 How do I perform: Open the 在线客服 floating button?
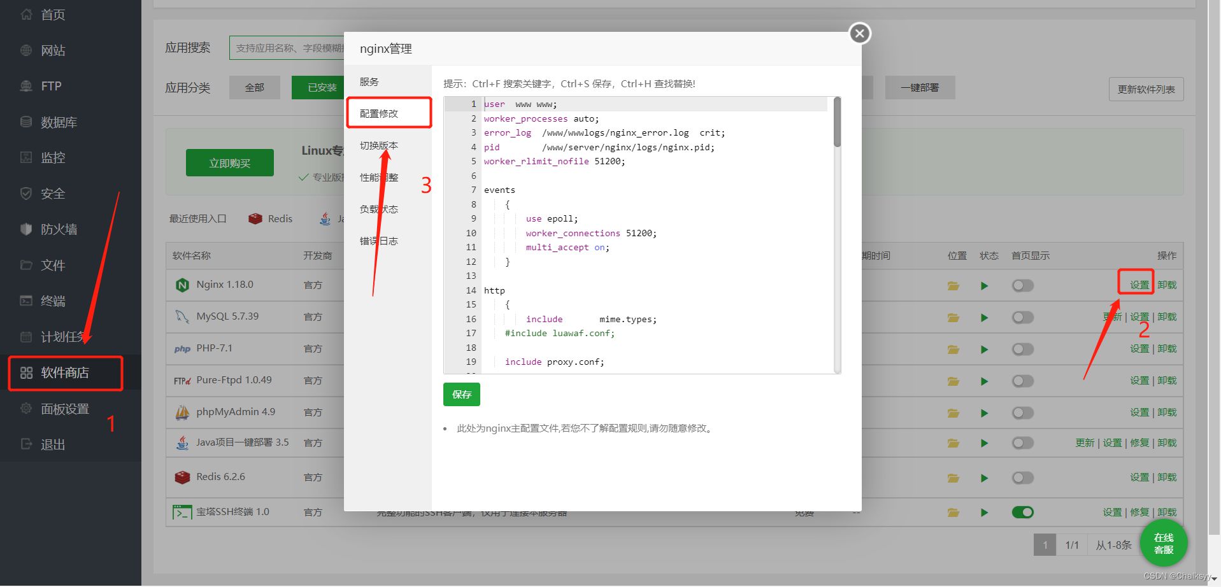(1164, 543)
